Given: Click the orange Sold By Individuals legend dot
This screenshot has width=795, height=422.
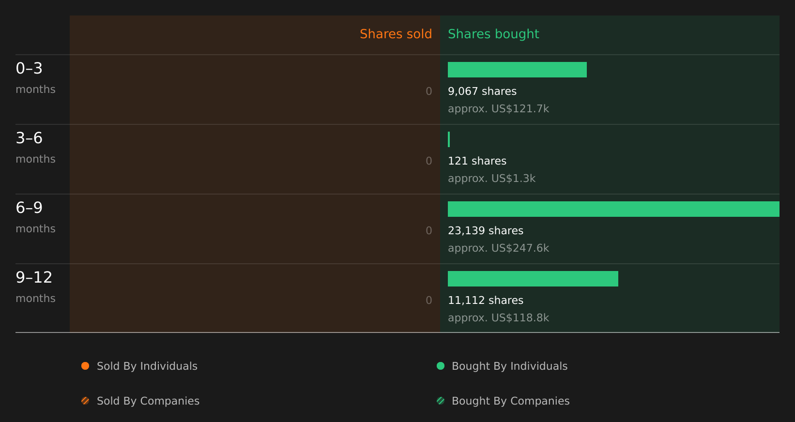Looking at the screenshot, I should tap(85, 366).
